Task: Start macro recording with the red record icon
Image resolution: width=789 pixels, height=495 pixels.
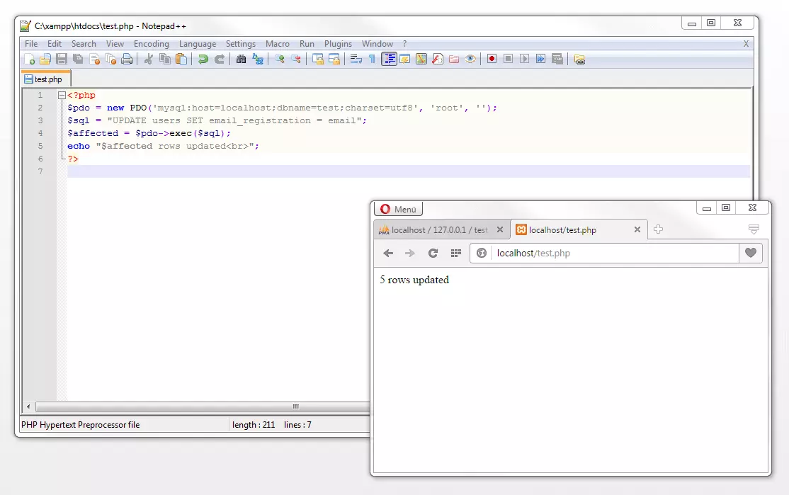Action: tap(492, 59)
